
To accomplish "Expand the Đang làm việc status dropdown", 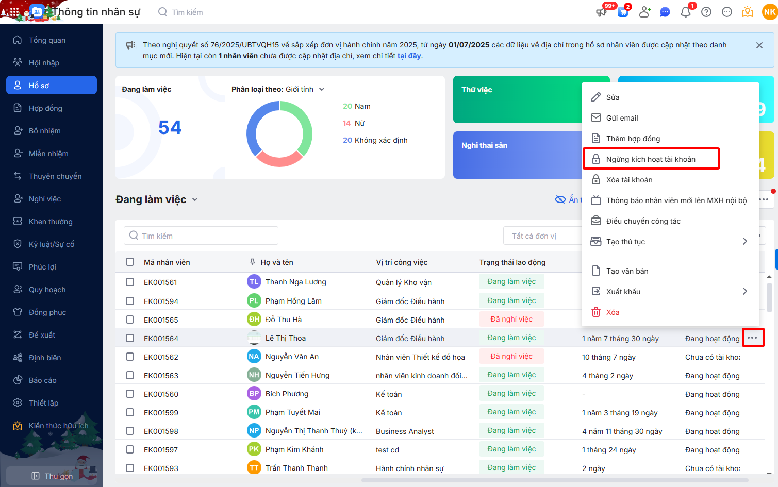I will coord(195,199).
